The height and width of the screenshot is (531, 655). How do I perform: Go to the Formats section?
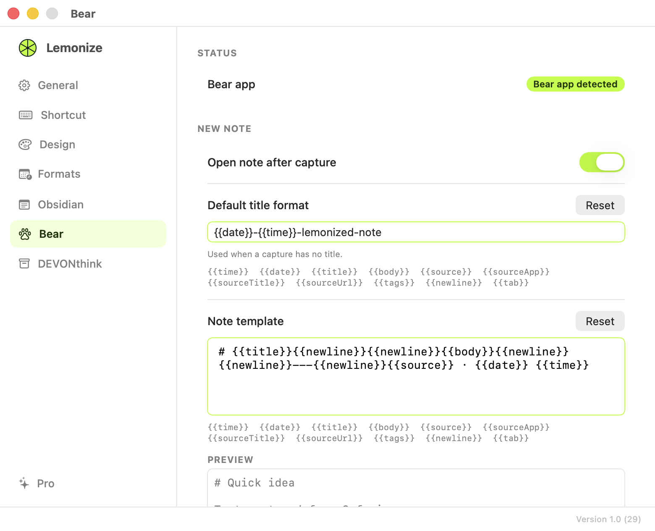pos(88,174)
